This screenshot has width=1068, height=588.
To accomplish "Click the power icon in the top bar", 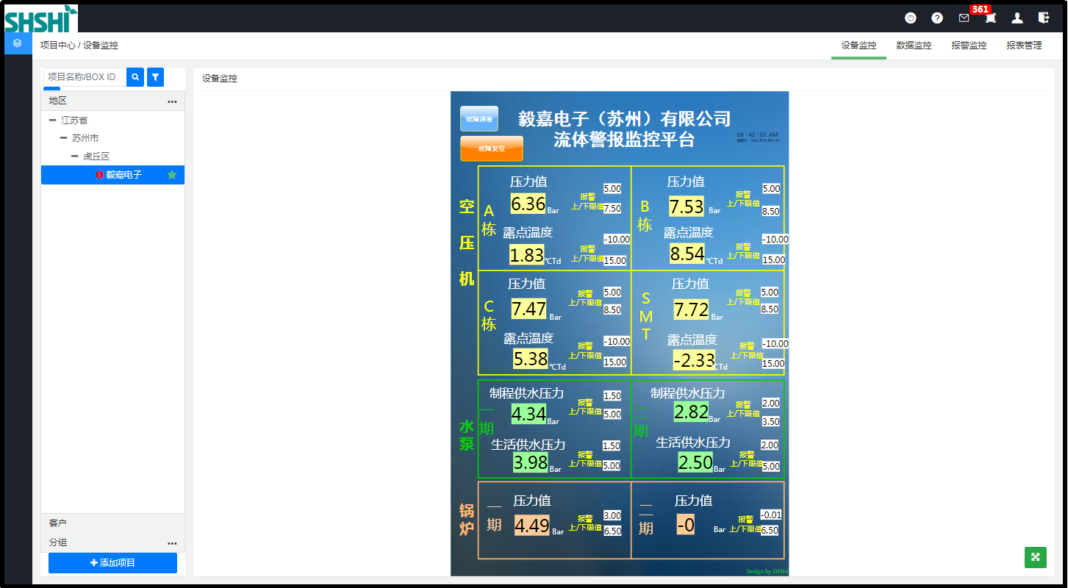I will click(911, 18).
